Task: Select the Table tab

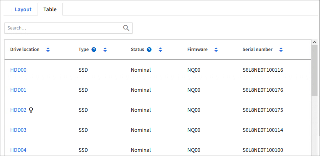Action: [50, 9]
